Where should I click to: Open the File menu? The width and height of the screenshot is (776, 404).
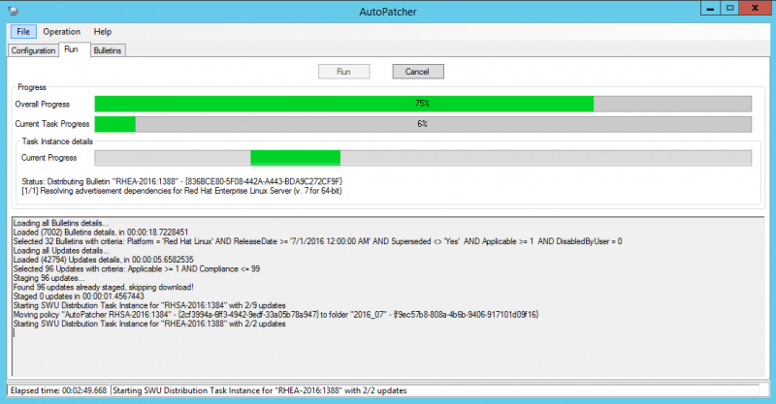tap(23, 32)
